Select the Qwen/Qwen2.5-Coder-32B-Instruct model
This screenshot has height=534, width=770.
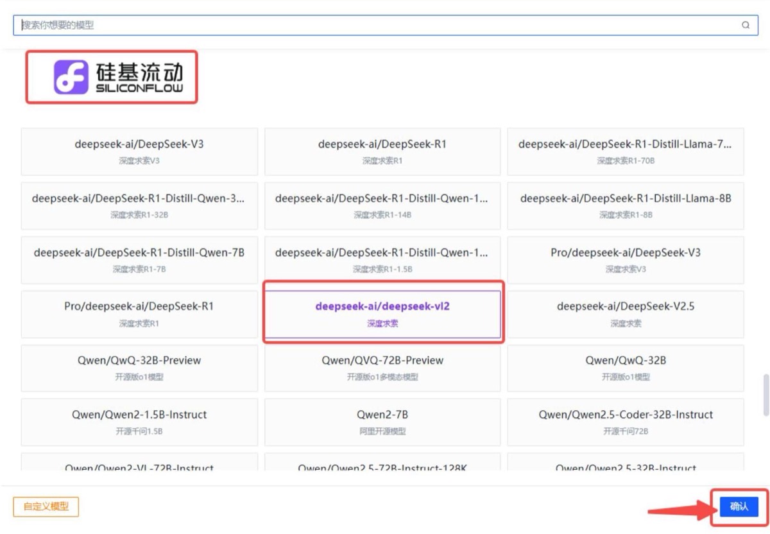click(x=626, y=422)
